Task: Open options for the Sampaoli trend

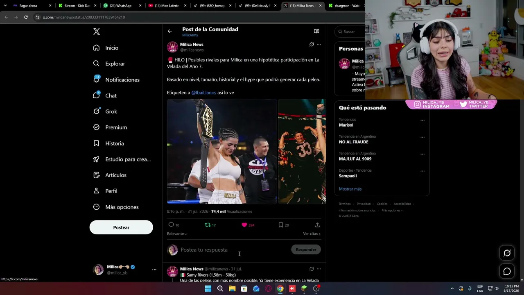Action: coord(422,171)
